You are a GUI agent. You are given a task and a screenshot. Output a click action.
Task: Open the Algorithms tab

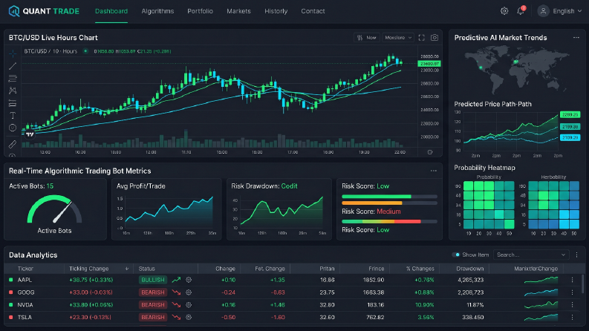coord(157,11)
